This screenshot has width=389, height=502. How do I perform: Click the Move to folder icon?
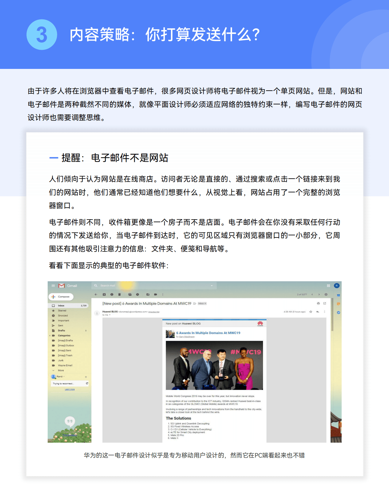(x=148, y=294)
